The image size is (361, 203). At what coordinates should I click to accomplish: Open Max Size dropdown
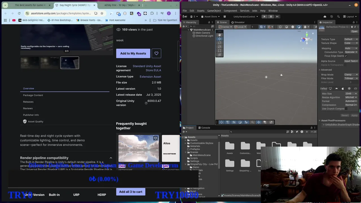[351, 94]
